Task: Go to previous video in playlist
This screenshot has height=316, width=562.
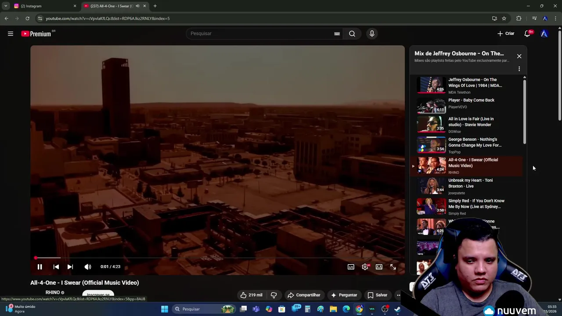Action: 56,266
